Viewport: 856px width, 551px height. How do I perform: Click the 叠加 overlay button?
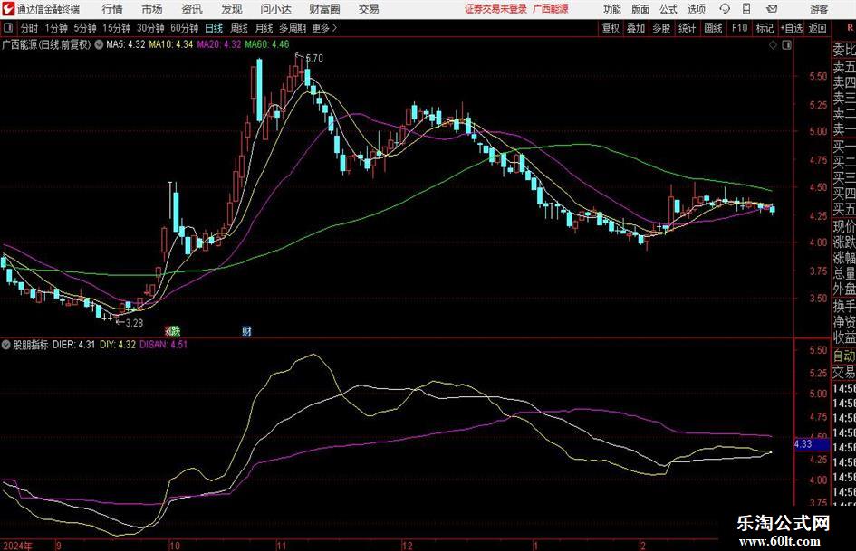(x=636, y=28)
